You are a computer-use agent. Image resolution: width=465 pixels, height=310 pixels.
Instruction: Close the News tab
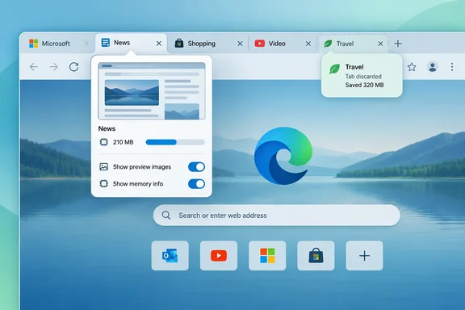(x=159, y=44)
